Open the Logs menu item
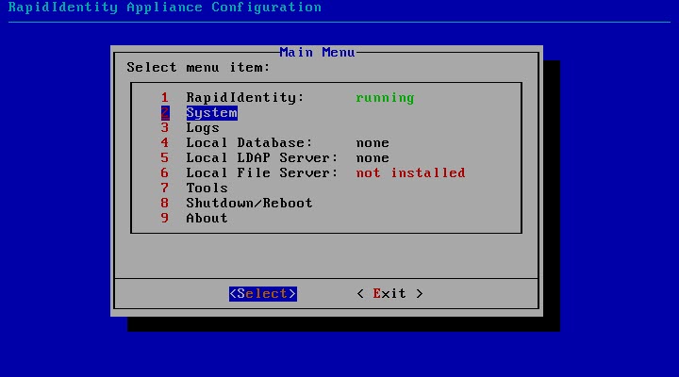 pyautogui.click(x=203, y=128)
